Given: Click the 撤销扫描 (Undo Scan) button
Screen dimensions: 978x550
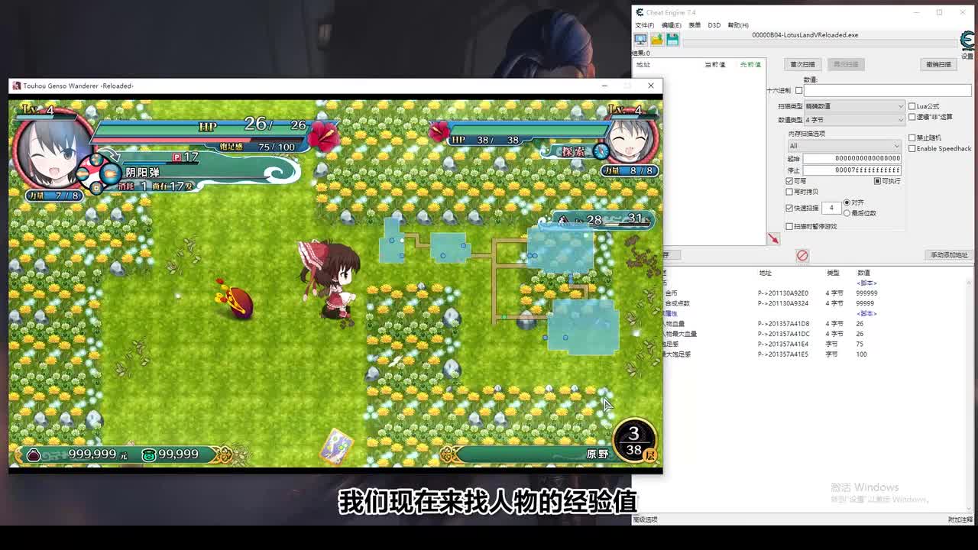Looking at the screenshot, I should 938,64.
